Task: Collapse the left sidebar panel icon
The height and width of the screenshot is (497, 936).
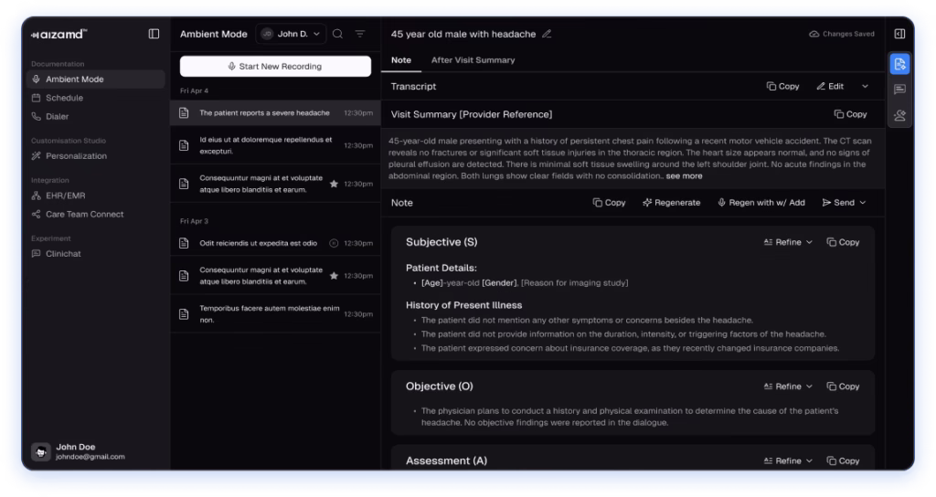Action: pyautogui.click(x=154, y=34)
